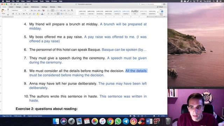Open Photos app from the Dock
The height and width of the screenshot is (126, 224).
[94, 121]
